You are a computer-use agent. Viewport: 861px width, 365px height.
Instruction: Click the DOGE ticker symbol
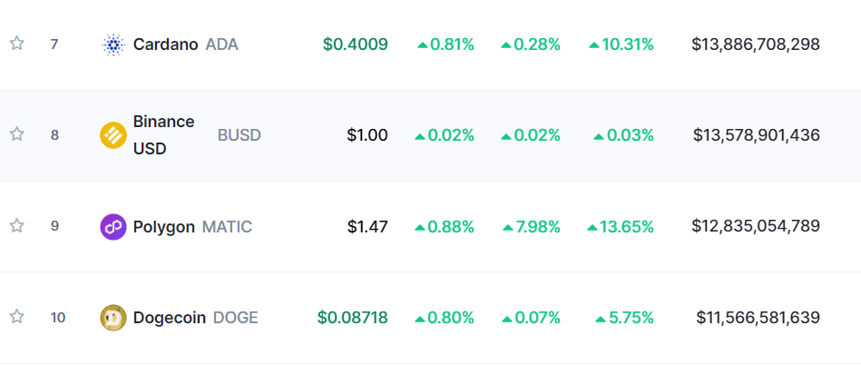click(236, 318)
